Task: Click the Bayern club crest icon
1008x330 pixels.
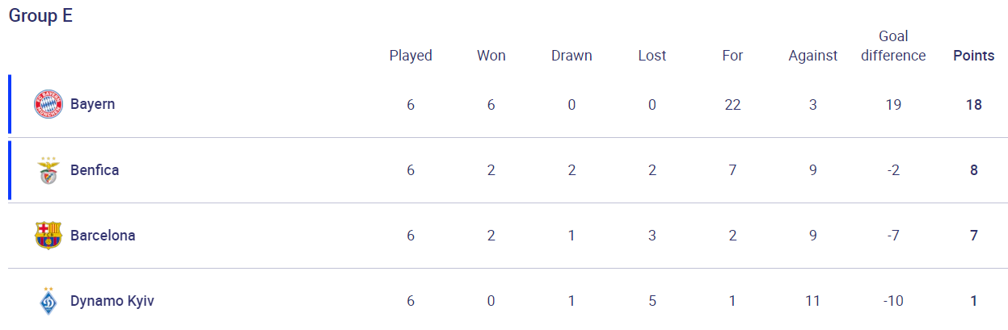Action: (x=49, y=105)
